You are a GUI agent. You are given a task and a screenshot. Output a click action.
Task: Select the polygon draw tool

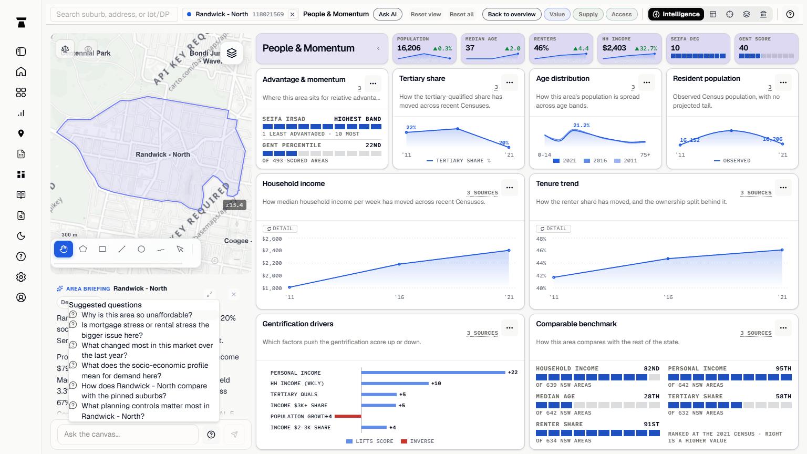(83, 249)
